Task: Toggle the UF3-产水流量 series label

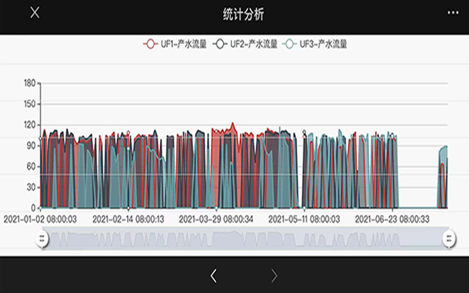Action: pyautogui.click(x=323, y=44)
